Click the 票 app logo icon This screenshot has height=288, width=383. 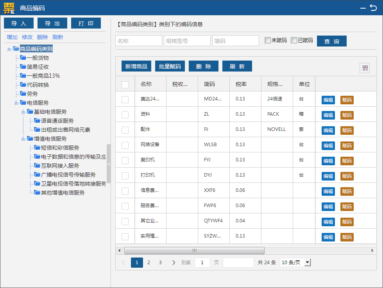(9, 8)
